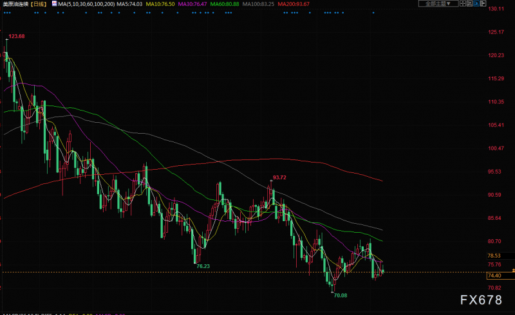The width and height of the screenshot is (515, 315).
Task: Open the 全部主题 theme dropdown
Action: point(438,4)
